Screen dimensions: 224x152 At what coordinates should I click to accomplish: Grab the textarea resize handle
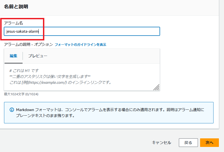click(x=156, y=87)
